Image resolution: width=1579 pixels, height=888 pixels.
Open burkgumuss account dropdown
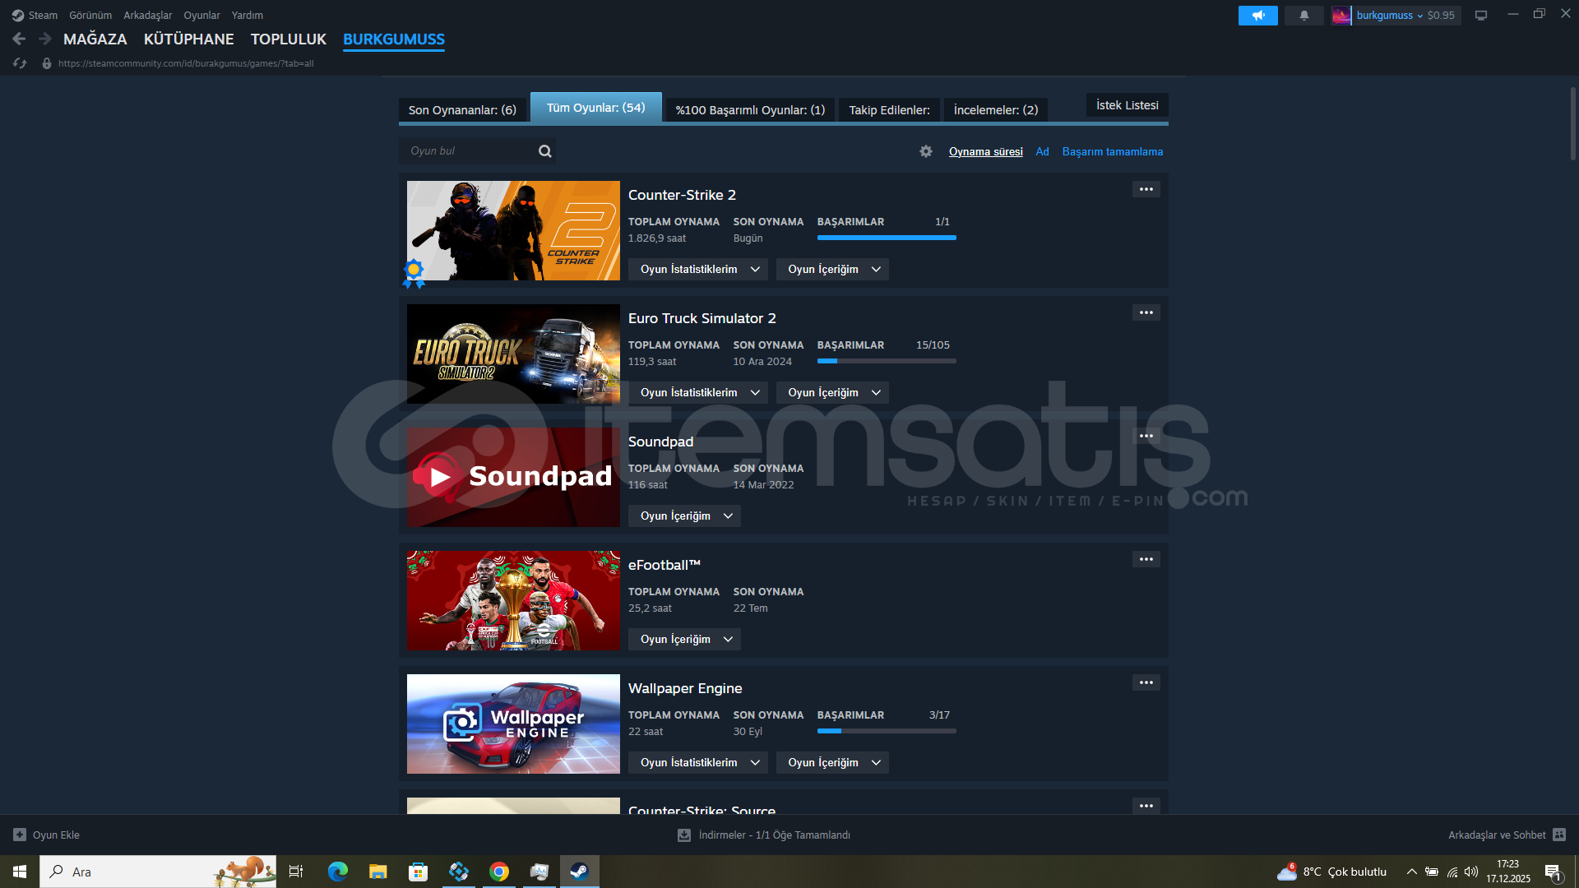point(1389,16)
